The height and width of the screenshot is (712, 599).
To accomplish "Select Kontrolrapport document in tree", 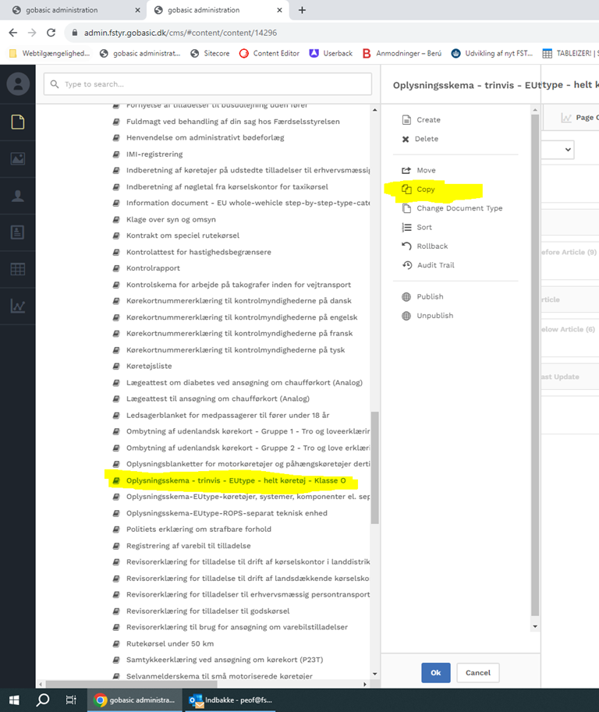I will pyautogui.click(x=152, y=268).
